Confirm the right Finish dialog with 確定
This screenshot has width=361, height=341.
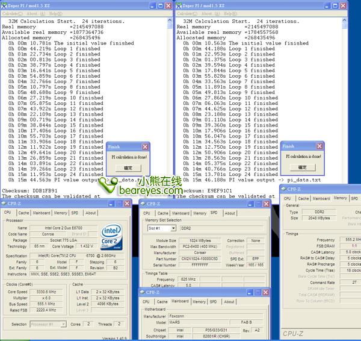(x=303, y=167)
